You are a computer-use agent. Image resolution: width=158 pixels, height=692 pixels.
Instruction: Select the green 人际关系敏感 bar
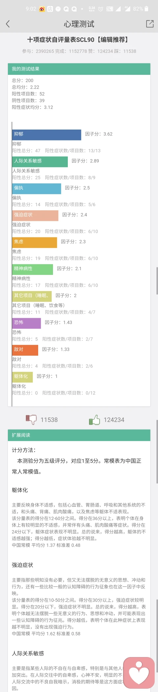pyautogui.click(x=40, y=162)
